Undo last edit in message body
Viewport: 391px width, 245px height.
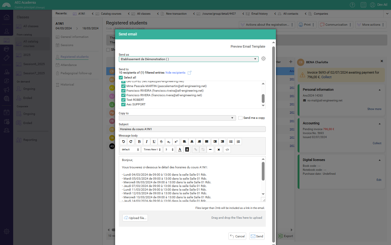point(123,141)
